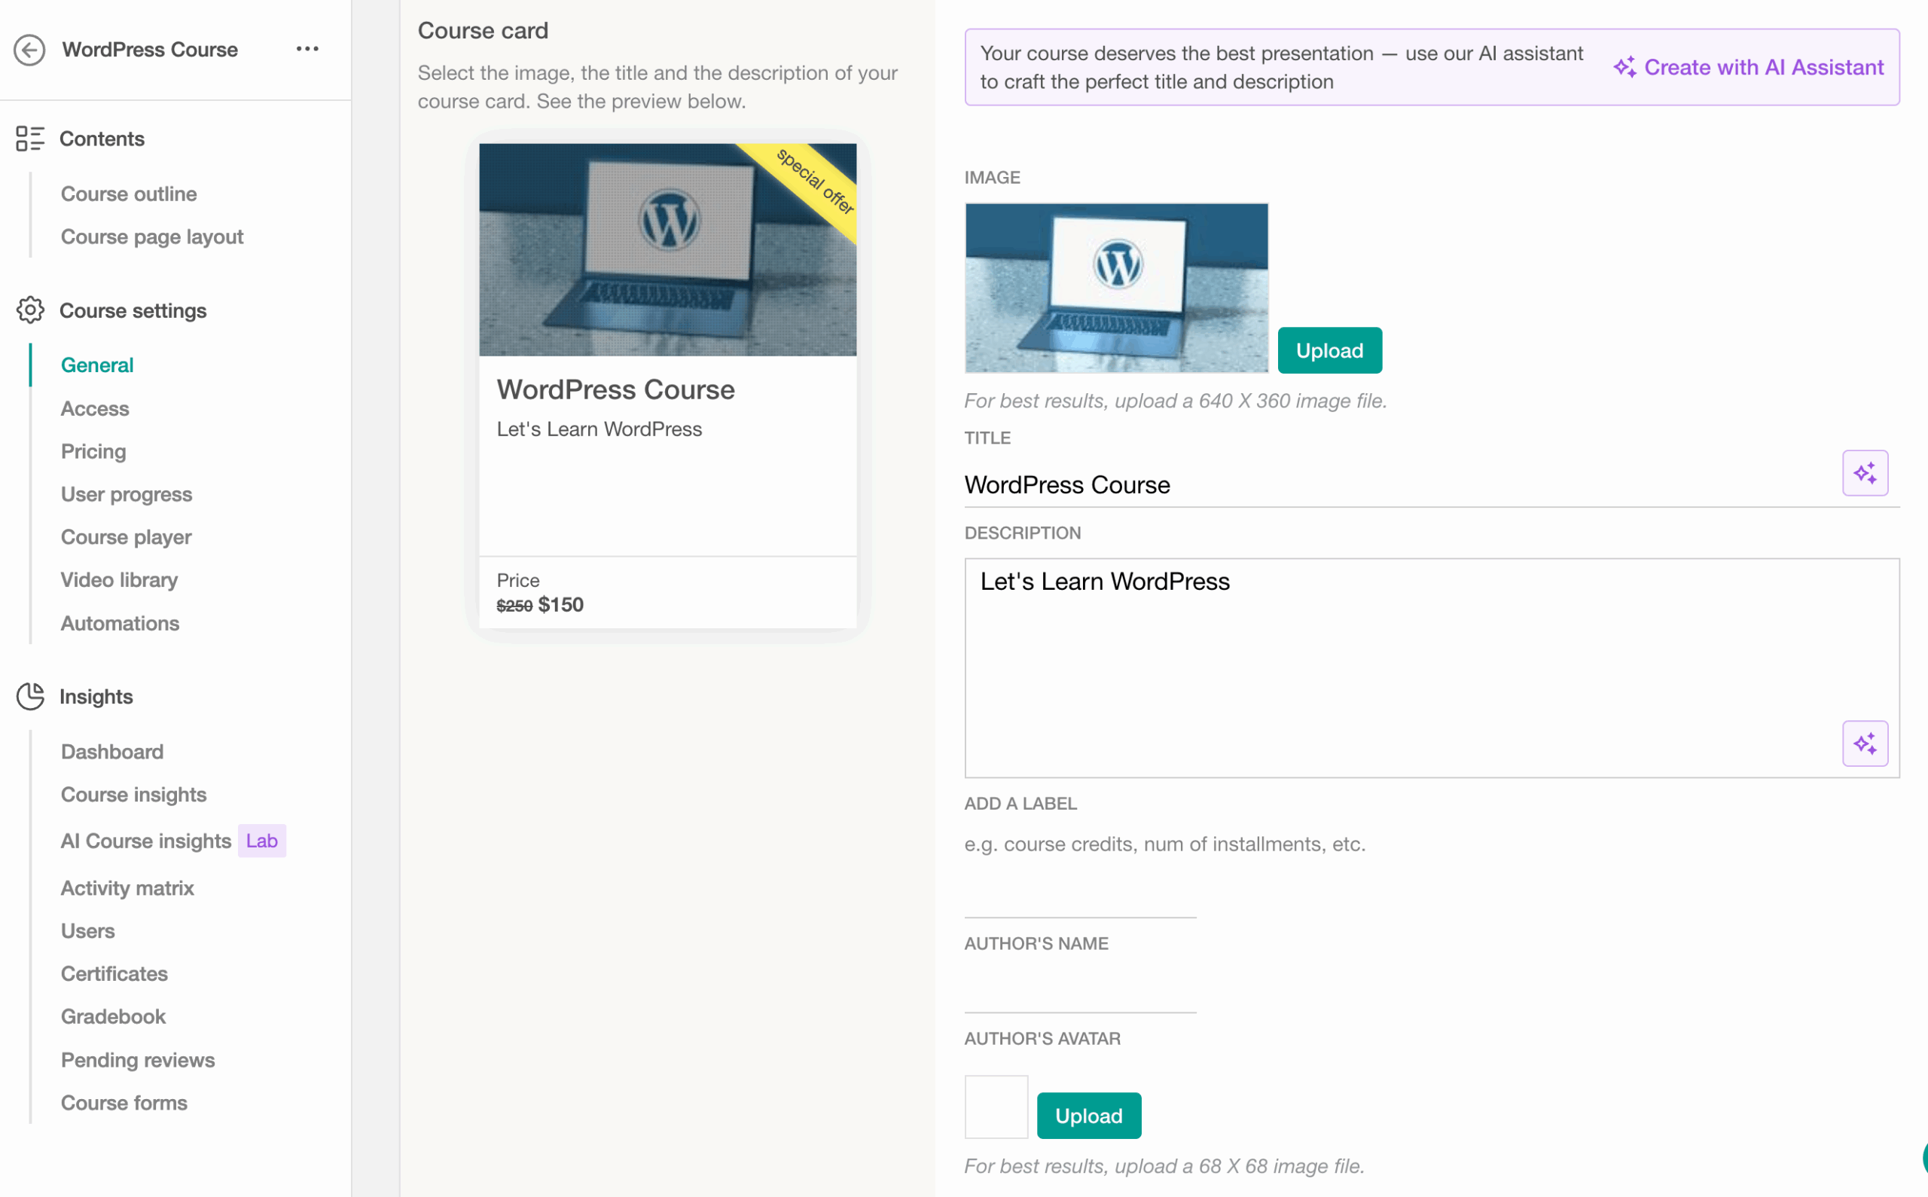Open the three-dot more options menu
Screen dimensions: 1928x1197
pyautogui.click(x=307, y=49)
